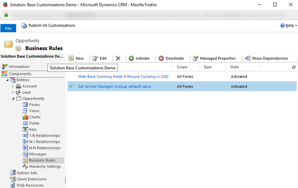Open Hide Base Currency fields business rule
This screenshot has height=188, width=298.
[x=123, y=77]
